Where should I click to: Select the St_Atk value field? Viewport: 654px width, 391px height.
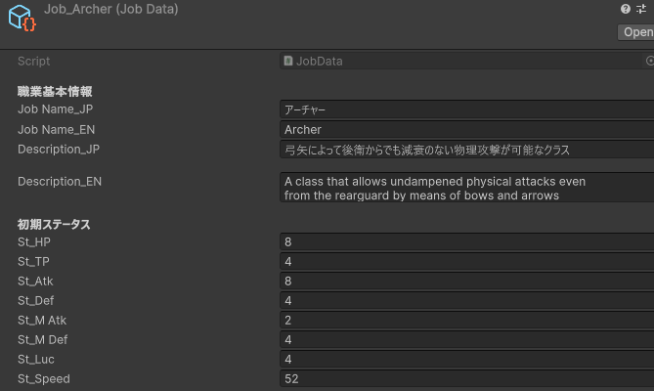(x=466, y=281)
